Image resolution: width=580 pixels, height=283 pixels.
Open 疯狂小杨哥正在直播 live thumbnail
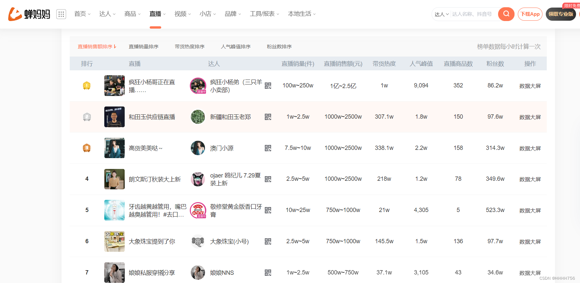coord(114,85)
